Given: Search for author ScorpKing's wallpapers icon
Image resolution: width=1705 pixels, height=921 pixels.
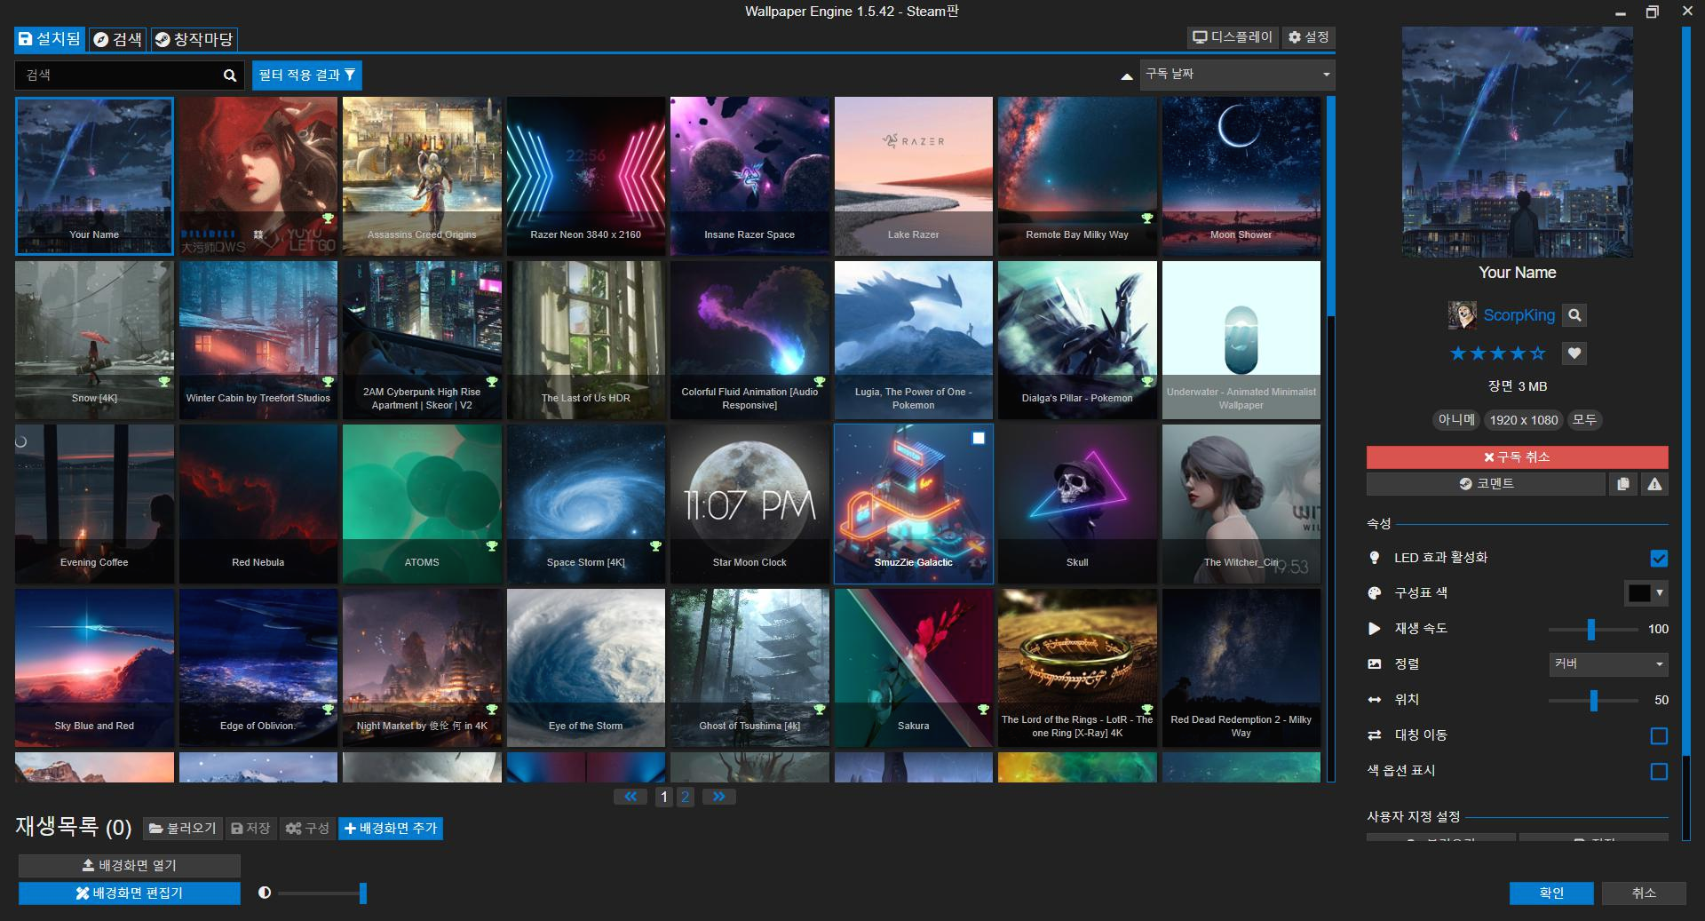Looking at the screenshot, I should coord(1574,315).
